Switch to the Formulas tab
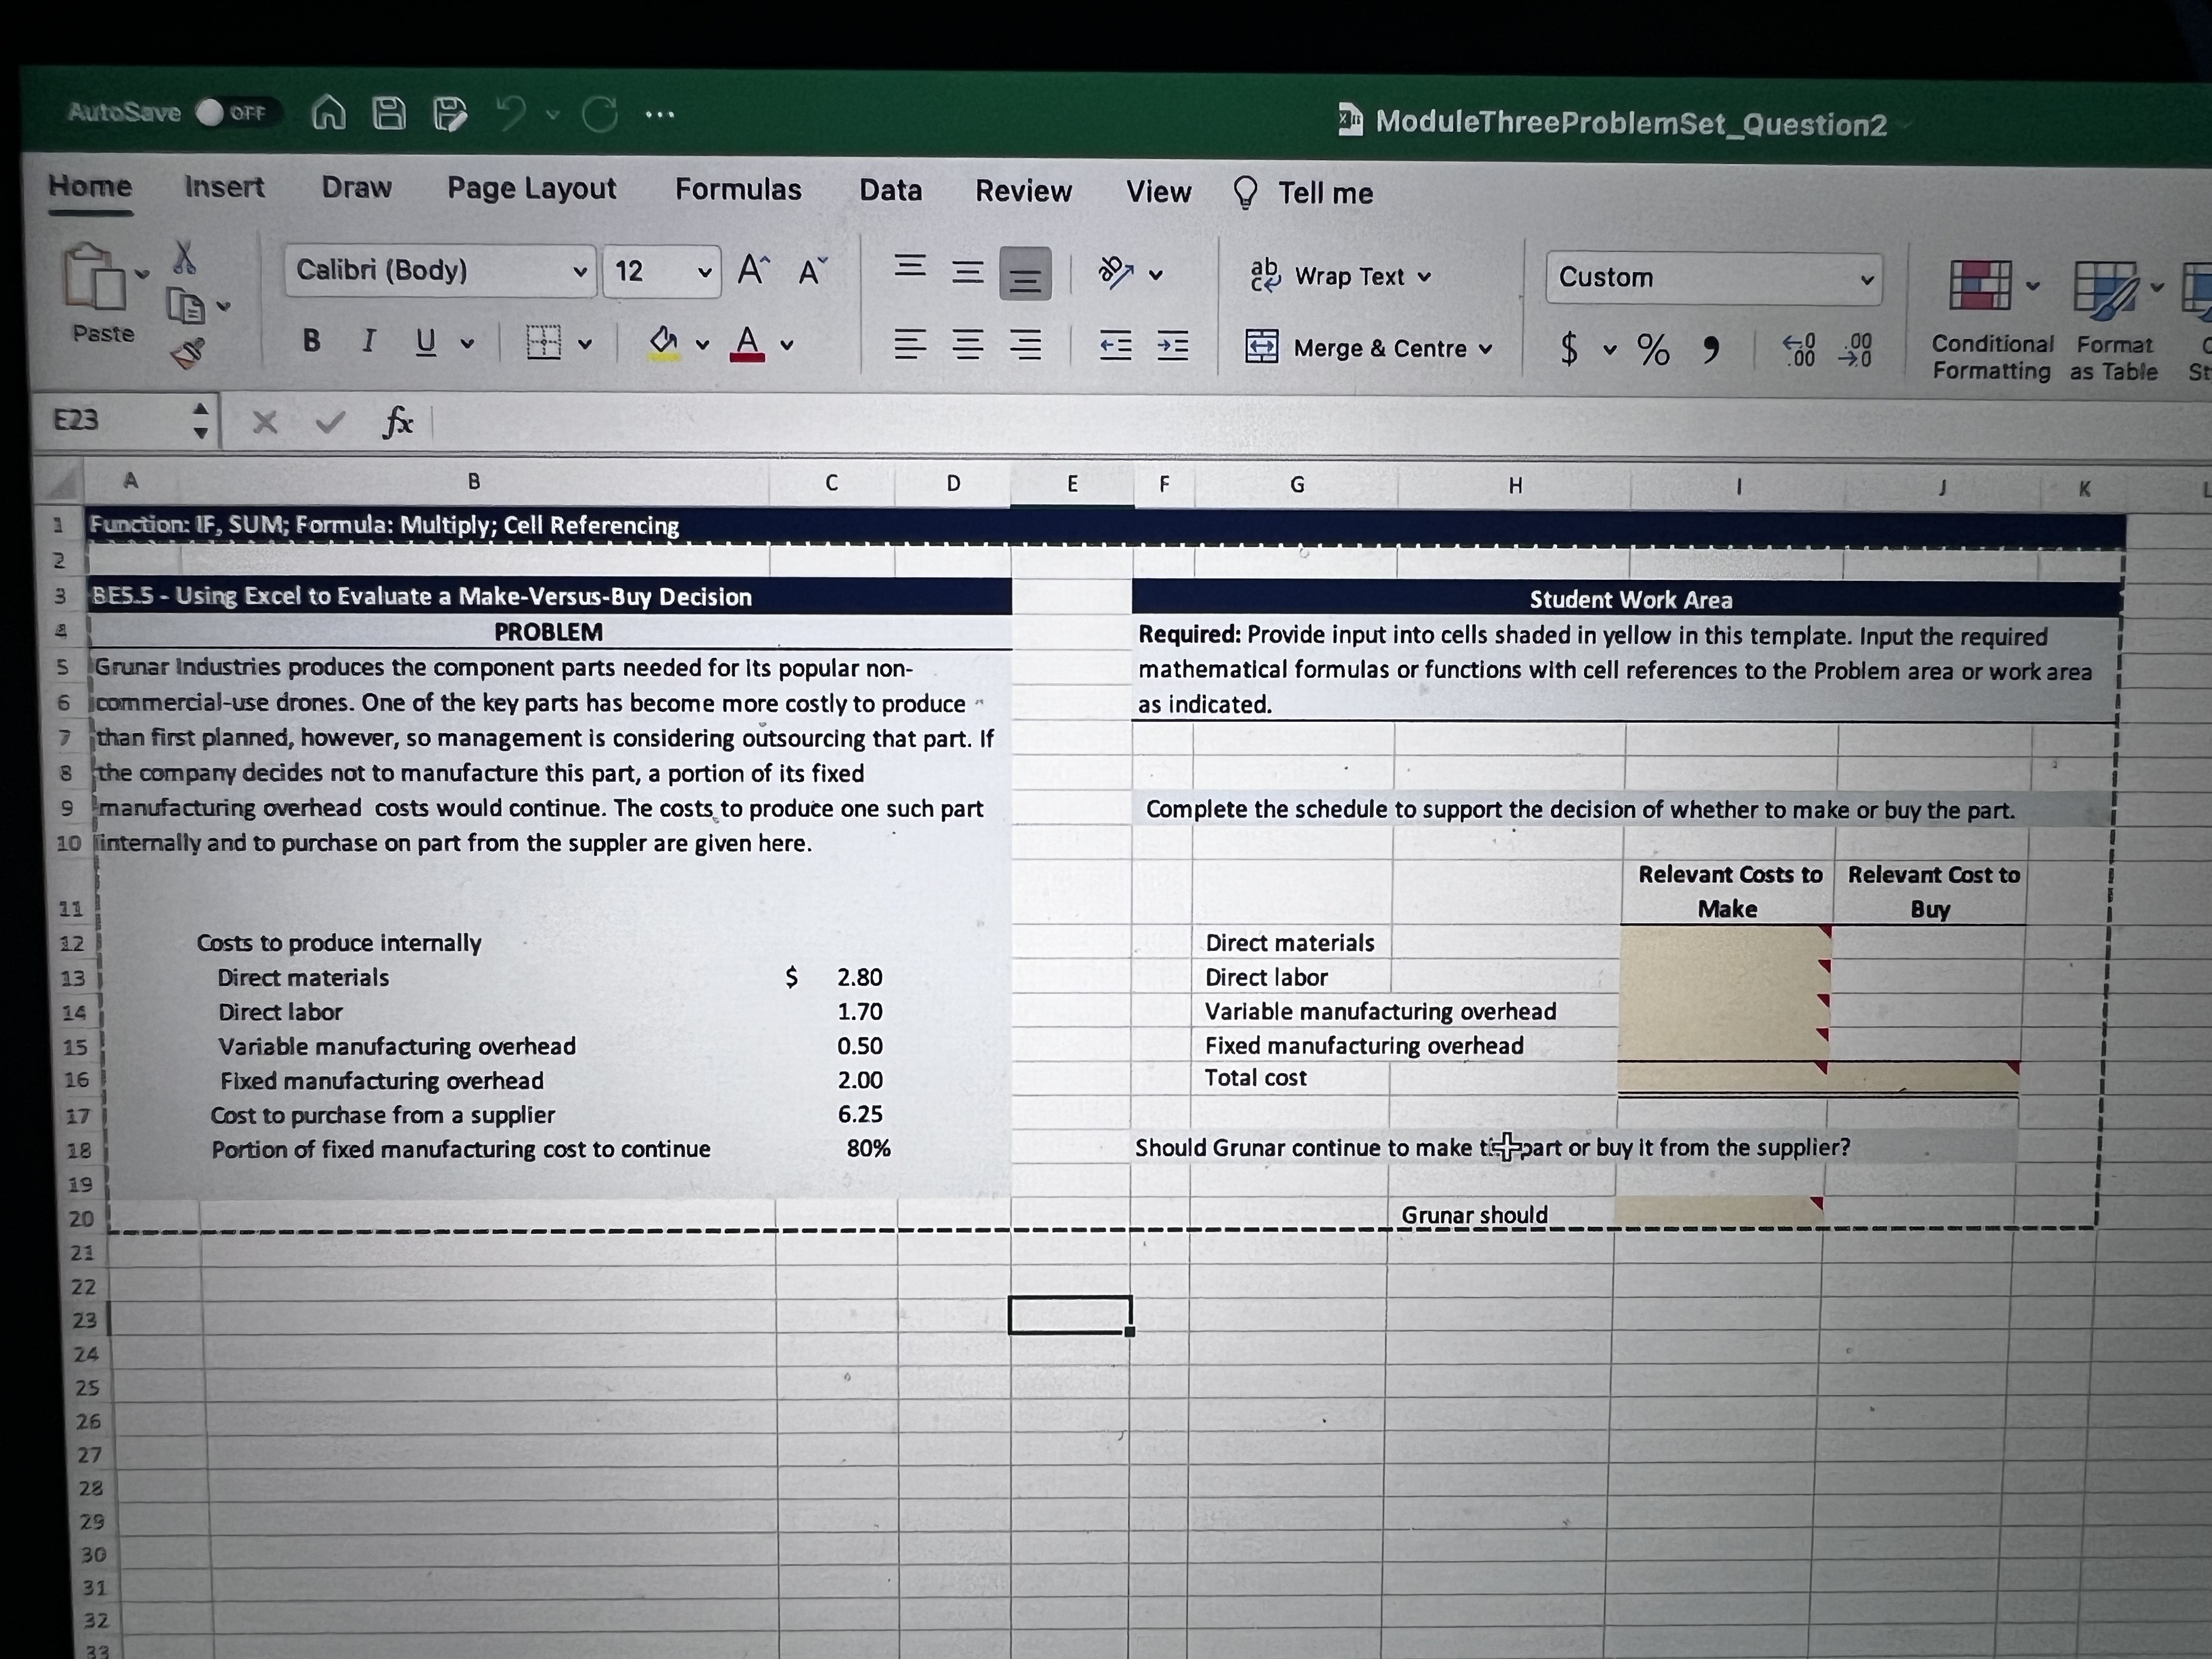 coord(738,190)
